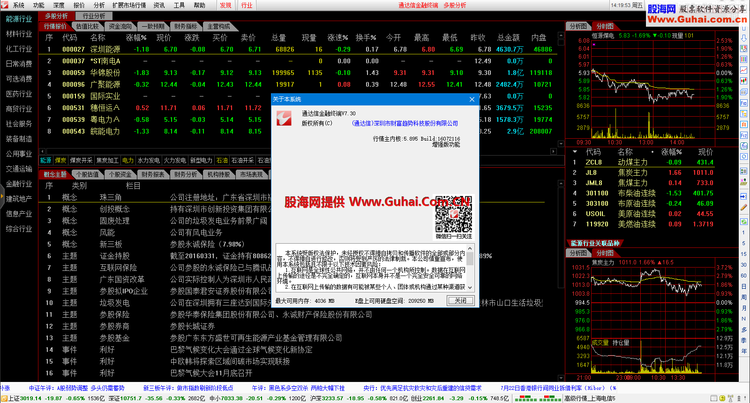Switch to the 机构持股 tab
This screenshot has height=403, width=750.
click(219, 174)
